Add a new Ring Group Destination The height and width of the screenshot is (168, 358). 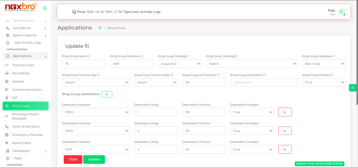click(x=107, y=94)
